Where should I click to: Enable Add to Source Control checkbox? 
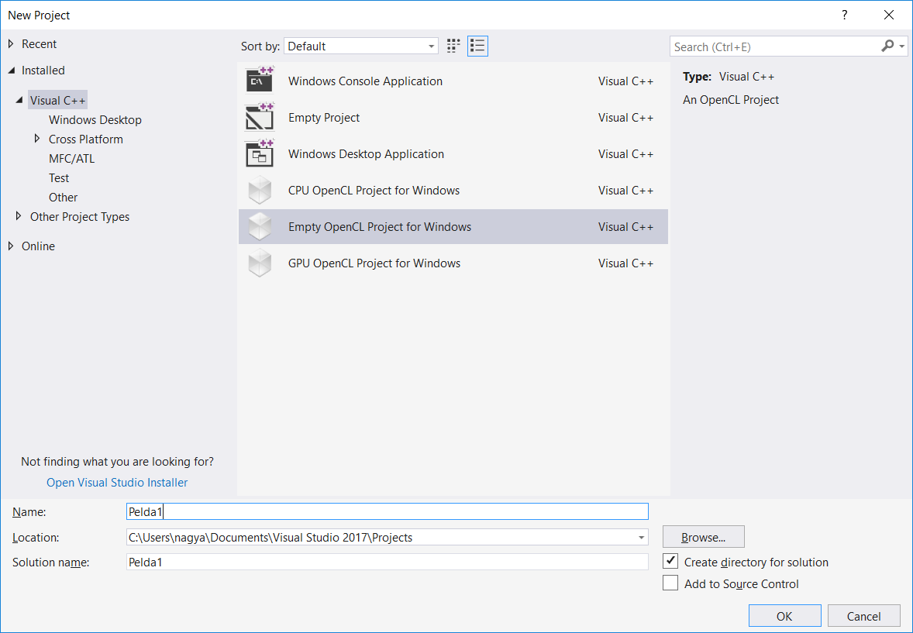(670, 583)
